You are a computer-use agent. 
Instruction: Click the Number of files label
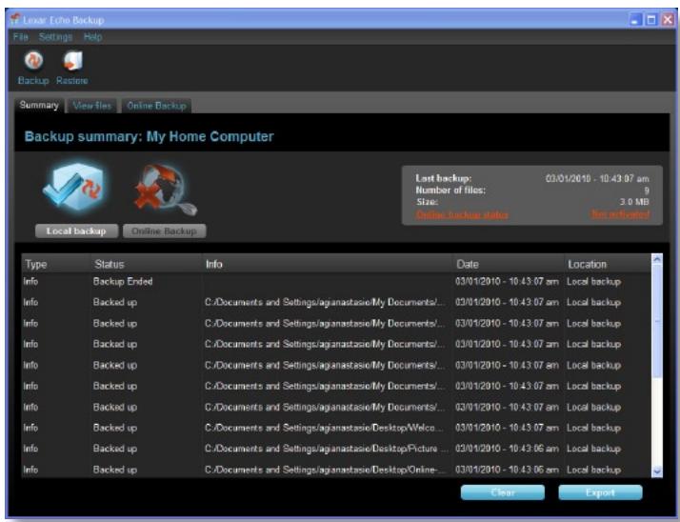(450, 191)
